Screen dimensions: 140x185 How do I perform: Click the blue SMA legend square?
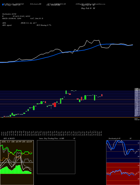click(3, 4)
